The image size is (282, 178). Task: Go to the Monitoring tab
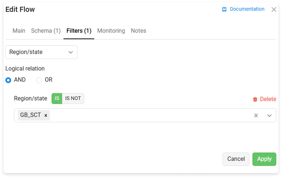coord(111,31)
